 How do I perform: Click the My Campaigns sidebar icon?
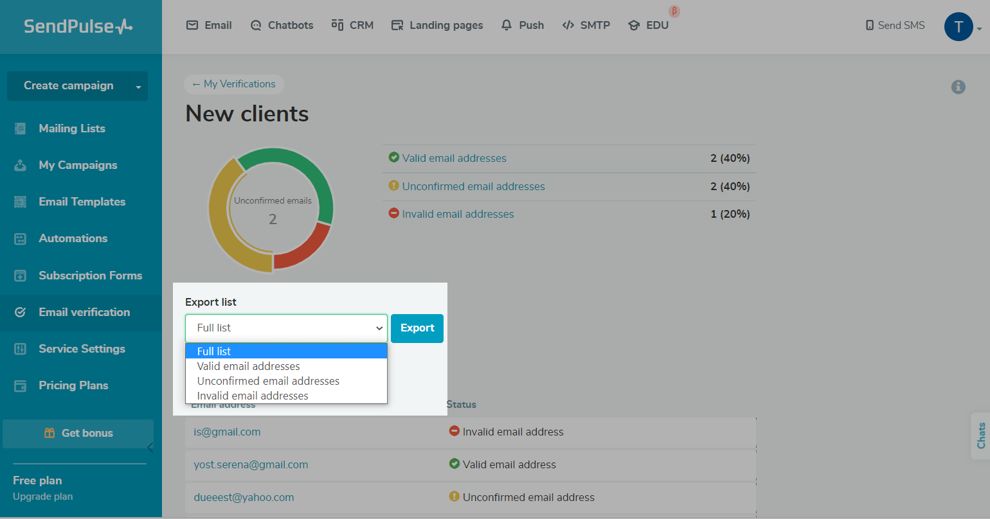point(21,165)
